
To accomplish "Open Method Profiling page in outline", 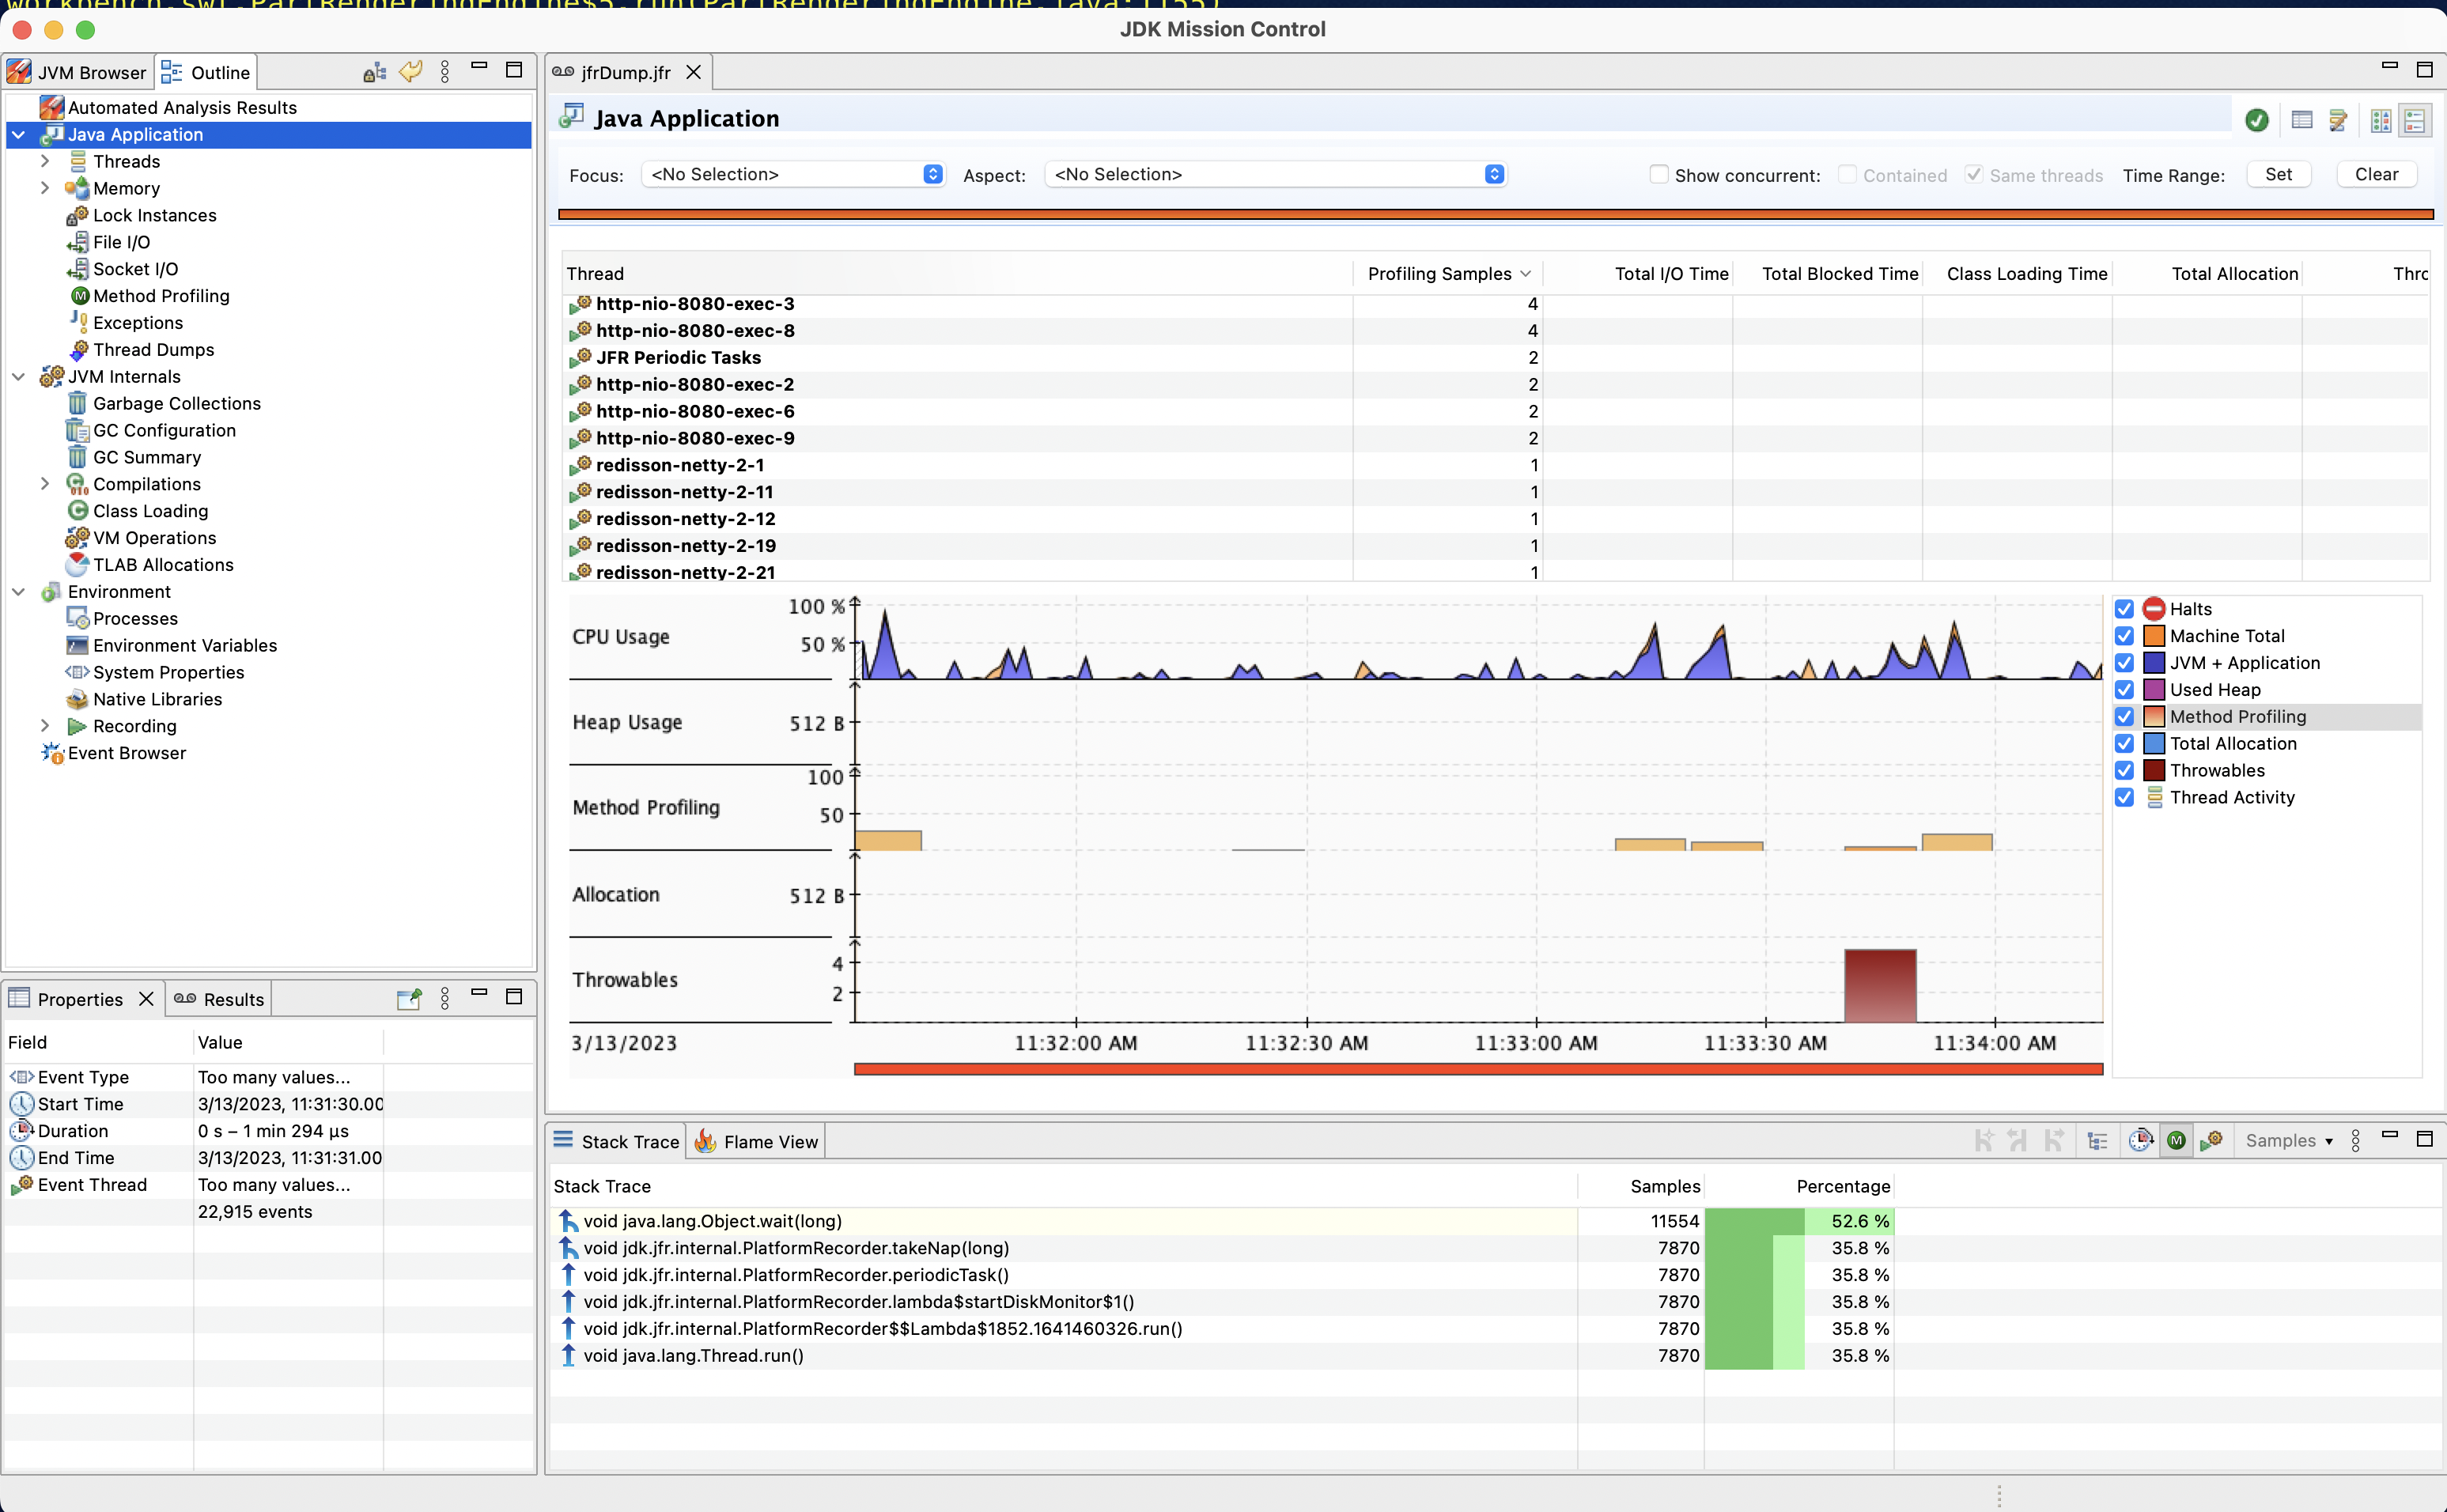I will click(x=160, y=296).
